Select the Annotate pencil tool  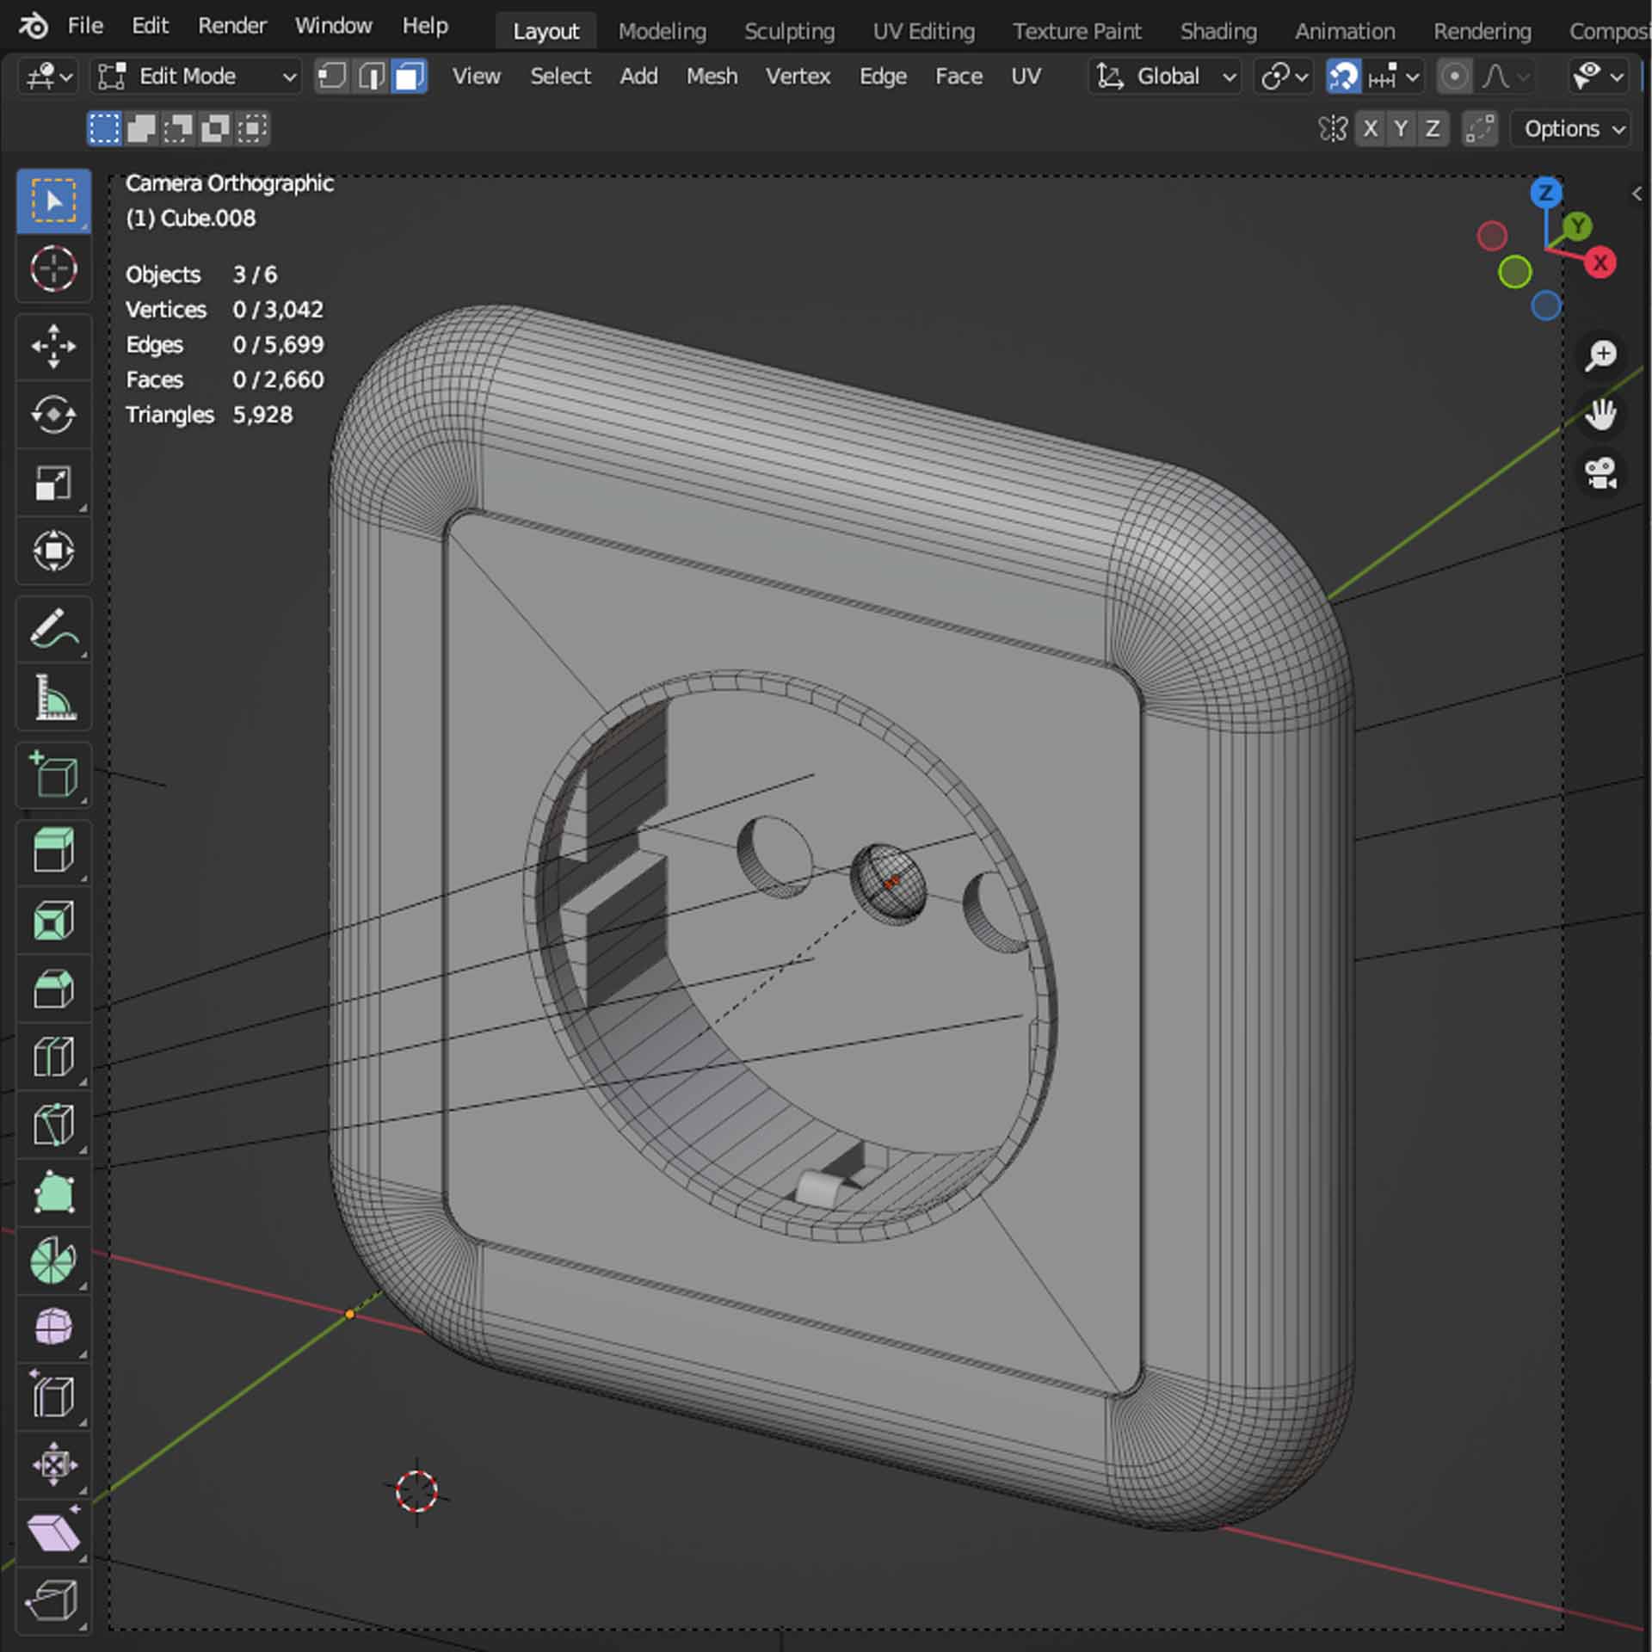click(x=53, y=629)
